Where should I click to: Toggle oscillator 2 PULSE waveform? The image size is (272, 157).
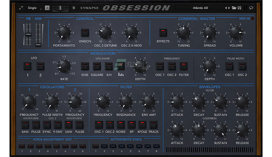(x=79, y=125)
